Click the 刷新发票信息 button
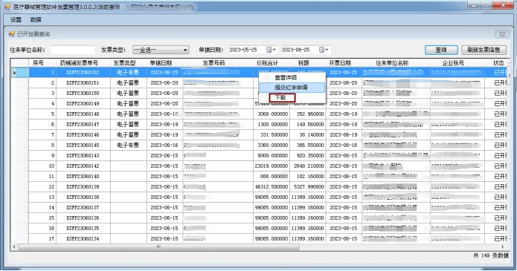517x271 pixels. coord(484,50)
